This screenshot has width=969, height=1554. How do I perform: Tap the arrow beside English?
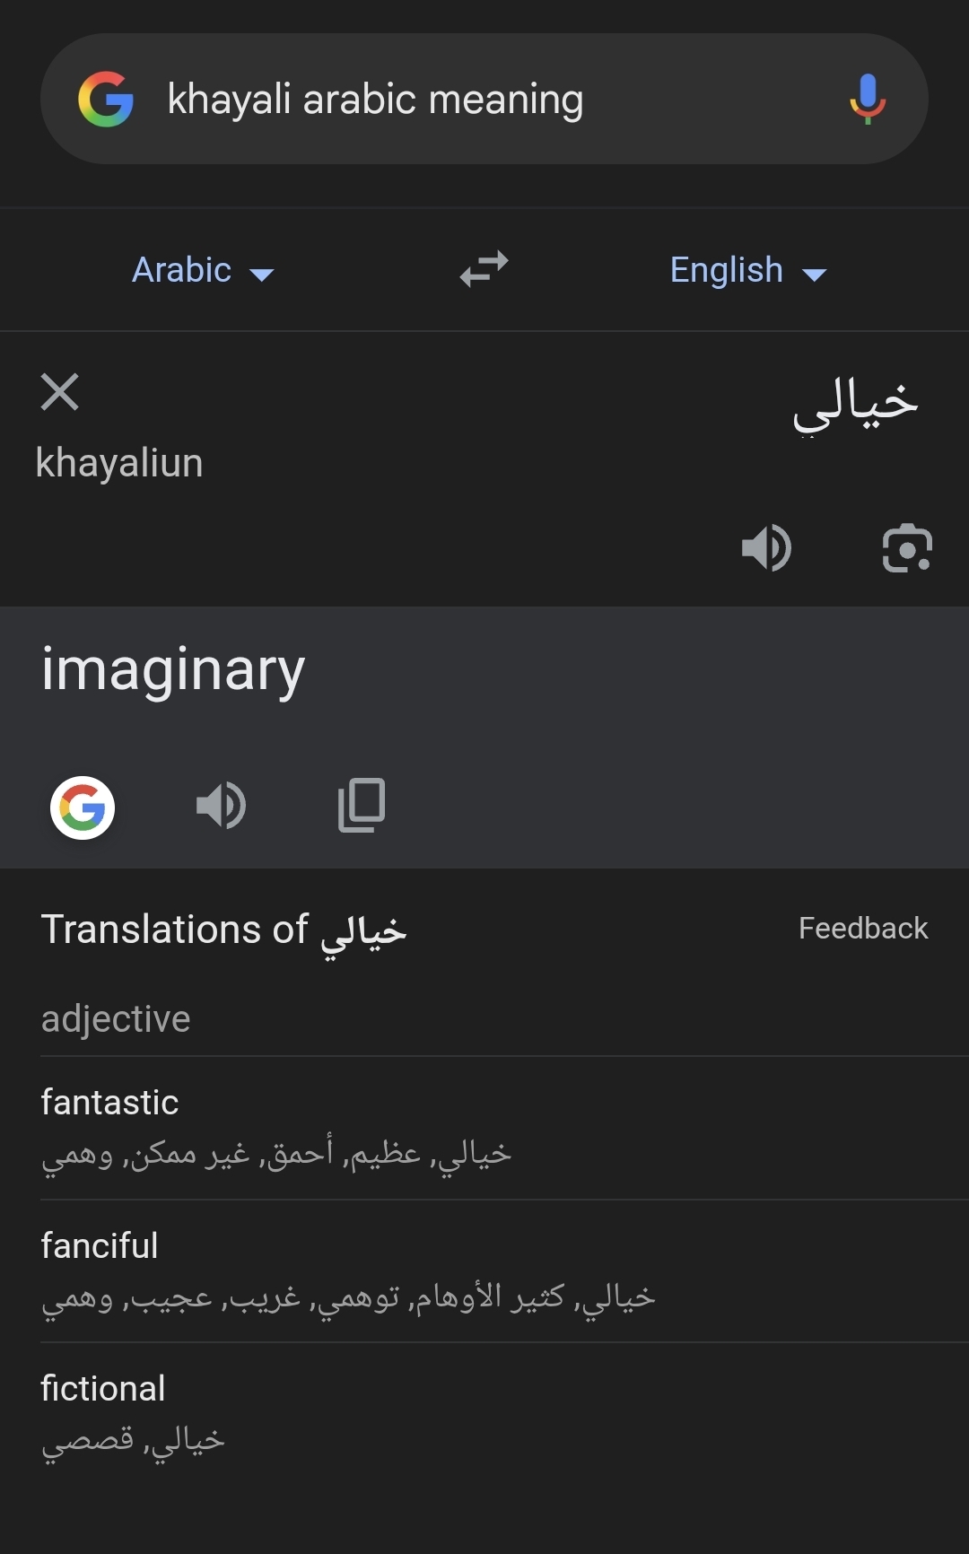(814, 275)
